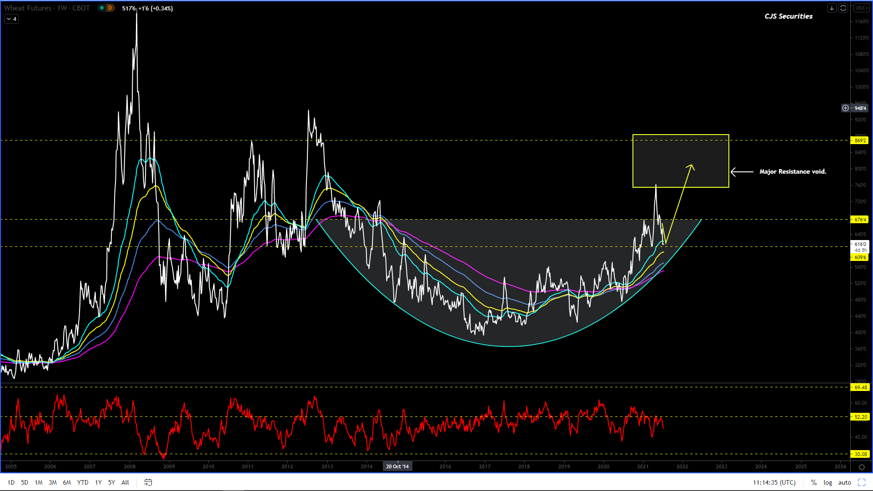This screenshot has height=491, width=873.
Task: Toggle logarithmic scale with log button
Action: (828, 482)
